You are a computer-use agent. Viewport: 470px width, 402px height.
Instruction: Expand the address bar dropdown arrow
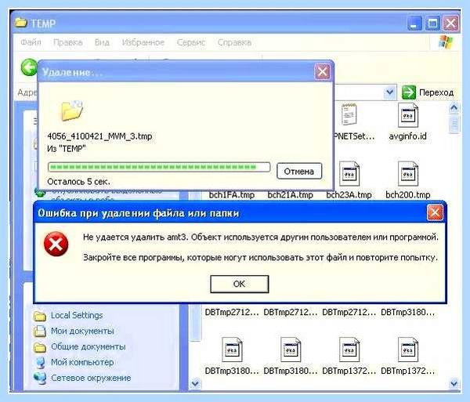tap(389, 92)
